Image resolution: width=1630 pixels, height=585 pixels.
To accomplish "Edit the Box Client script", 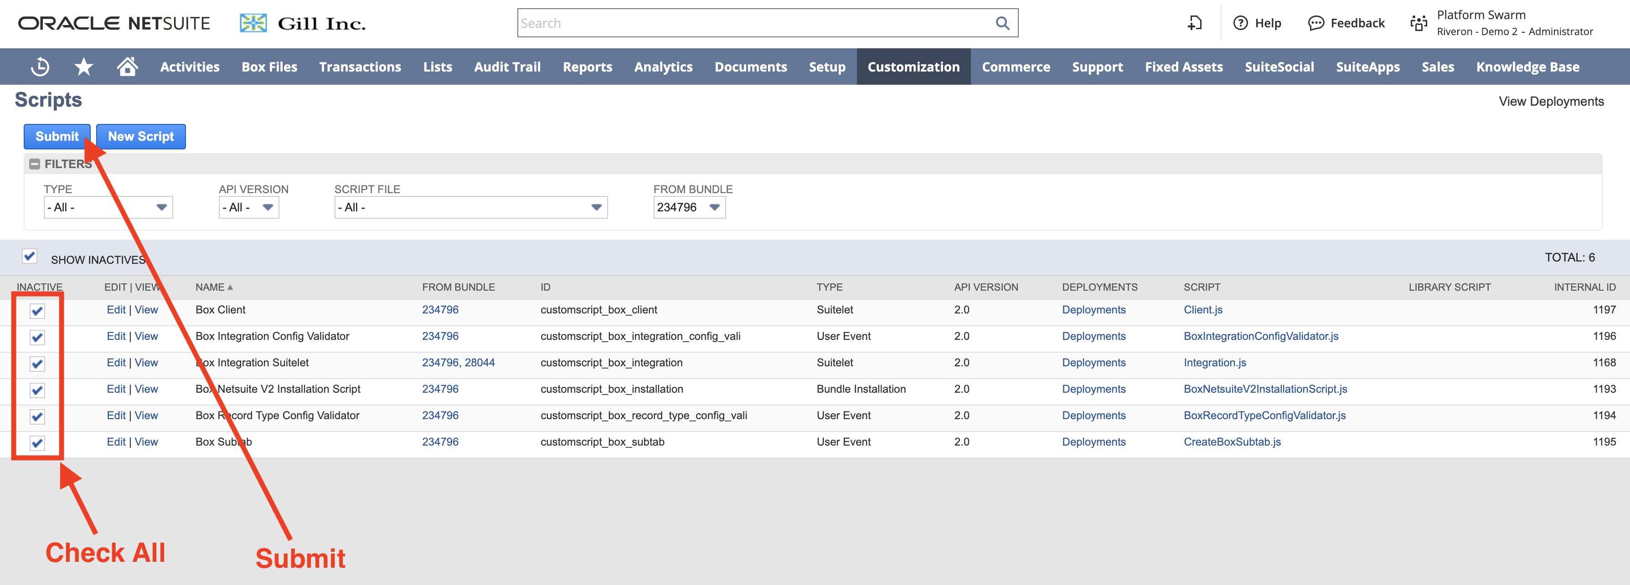I will 116,310.
